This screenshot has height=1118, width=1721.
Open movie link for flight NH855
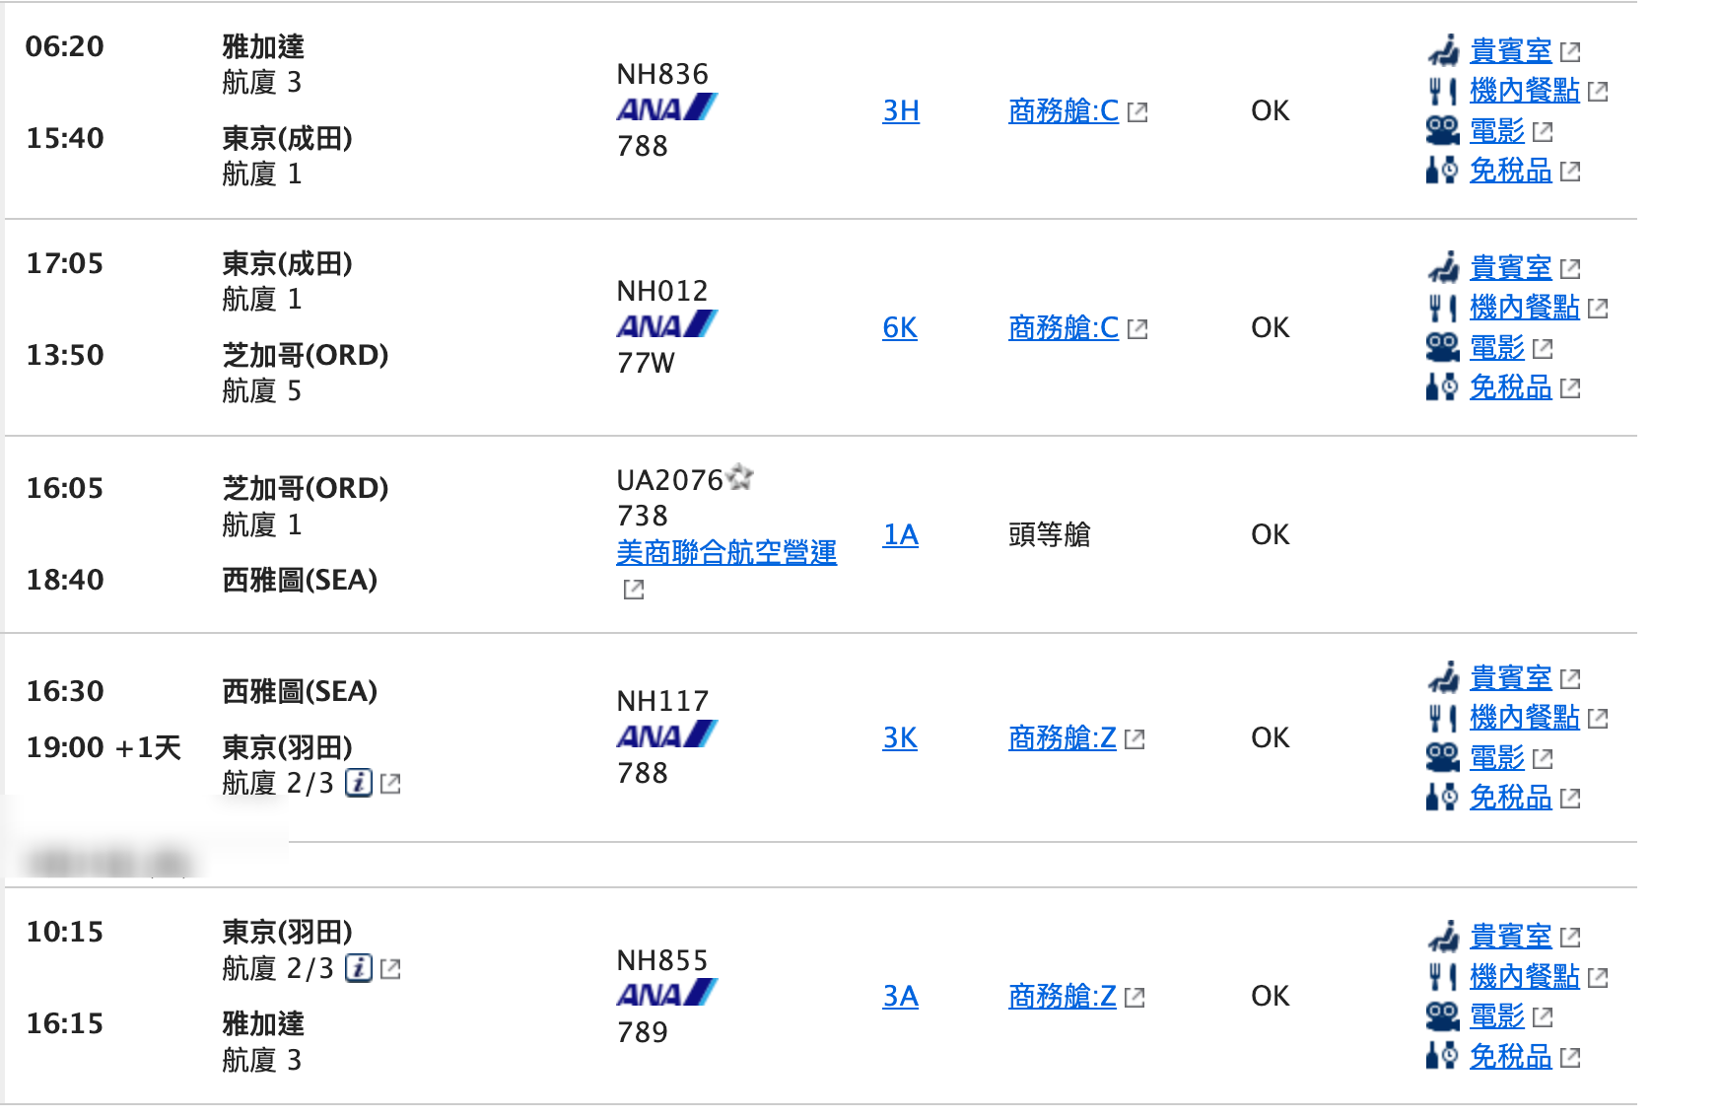1496,1016
